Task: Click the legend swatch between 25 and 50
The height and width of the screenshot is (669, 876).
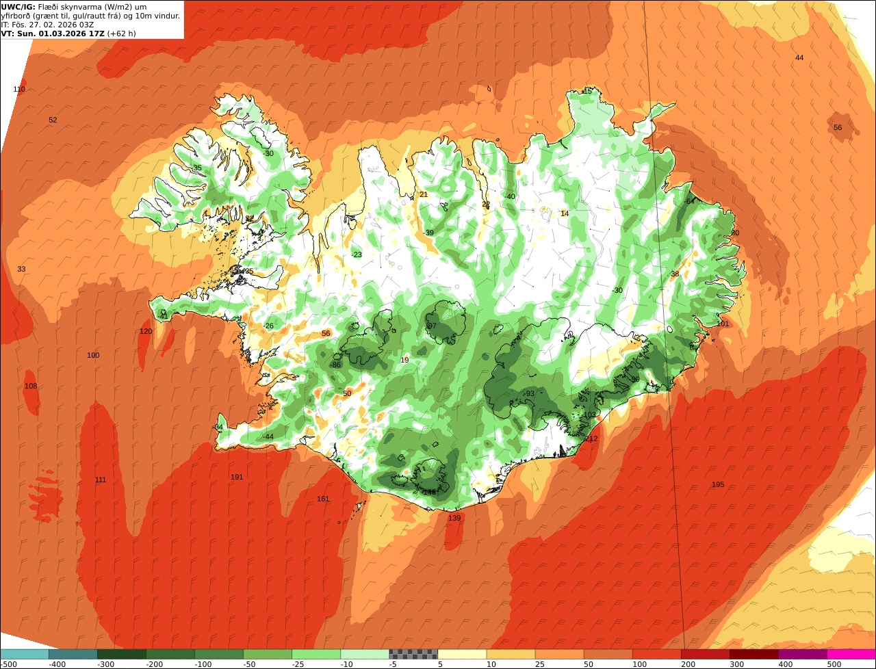Action: pyautogui.click(x=559, y=654)
